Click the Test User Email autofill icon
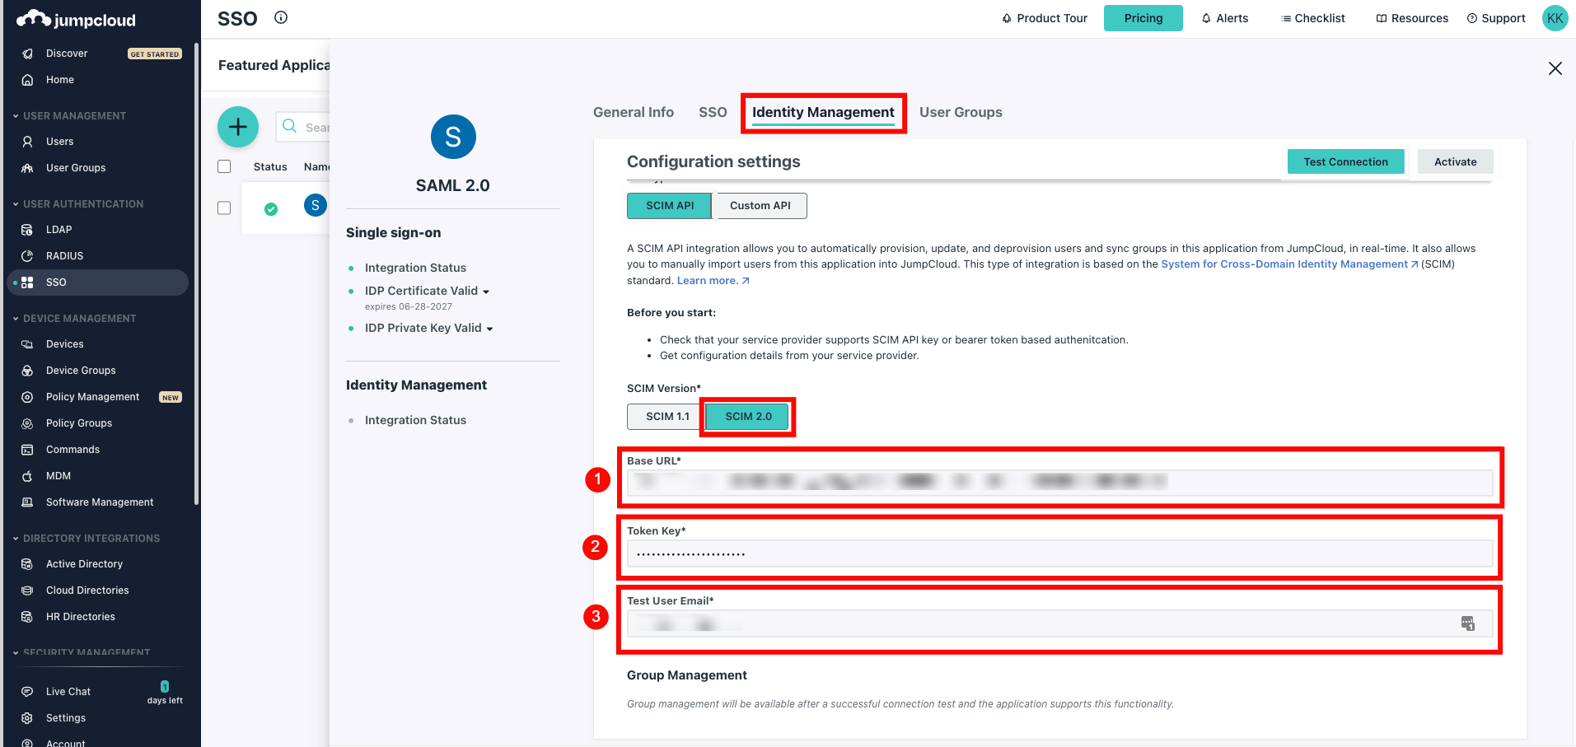The height and width of the screenshot is (747, 1576). pyautogui.click(x=1468, y=623)
